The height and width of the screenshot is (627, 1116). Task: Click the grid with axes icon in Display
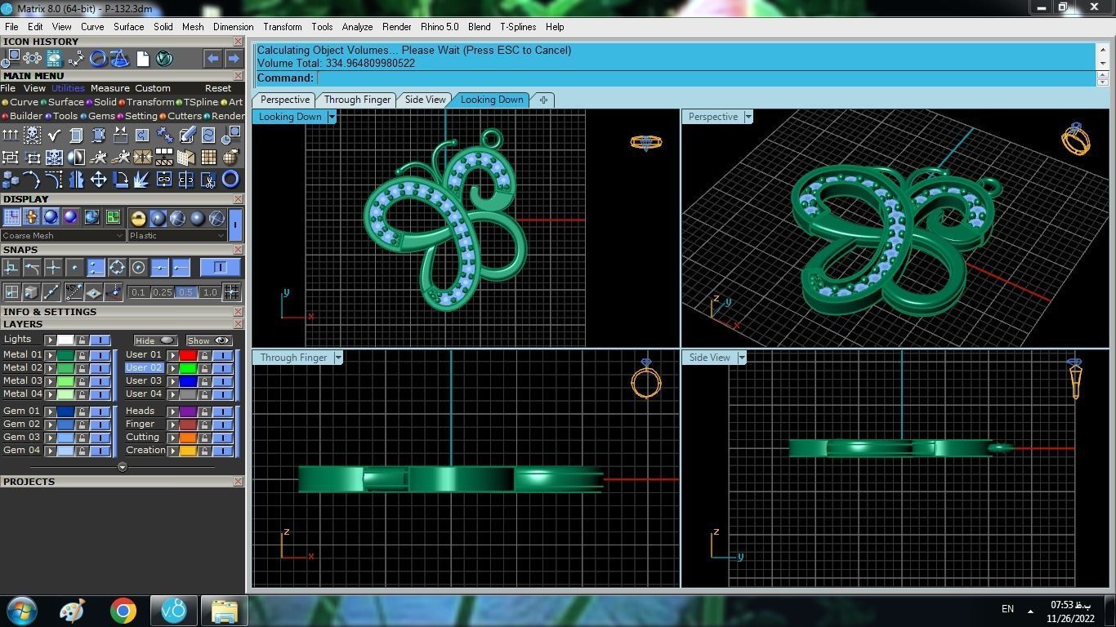coord(11,217)
